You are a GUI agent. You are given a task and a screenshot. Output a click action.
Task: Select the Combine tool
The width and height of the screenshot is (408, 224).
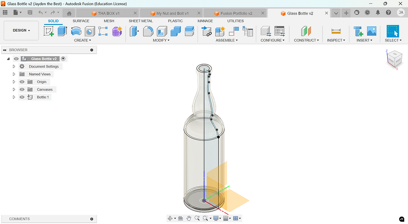coord(176,31)
